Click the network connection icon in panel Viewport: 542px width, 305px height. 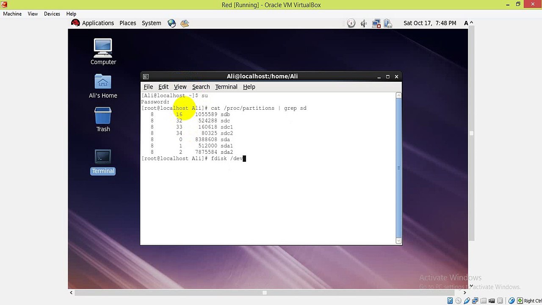point(376,23)
